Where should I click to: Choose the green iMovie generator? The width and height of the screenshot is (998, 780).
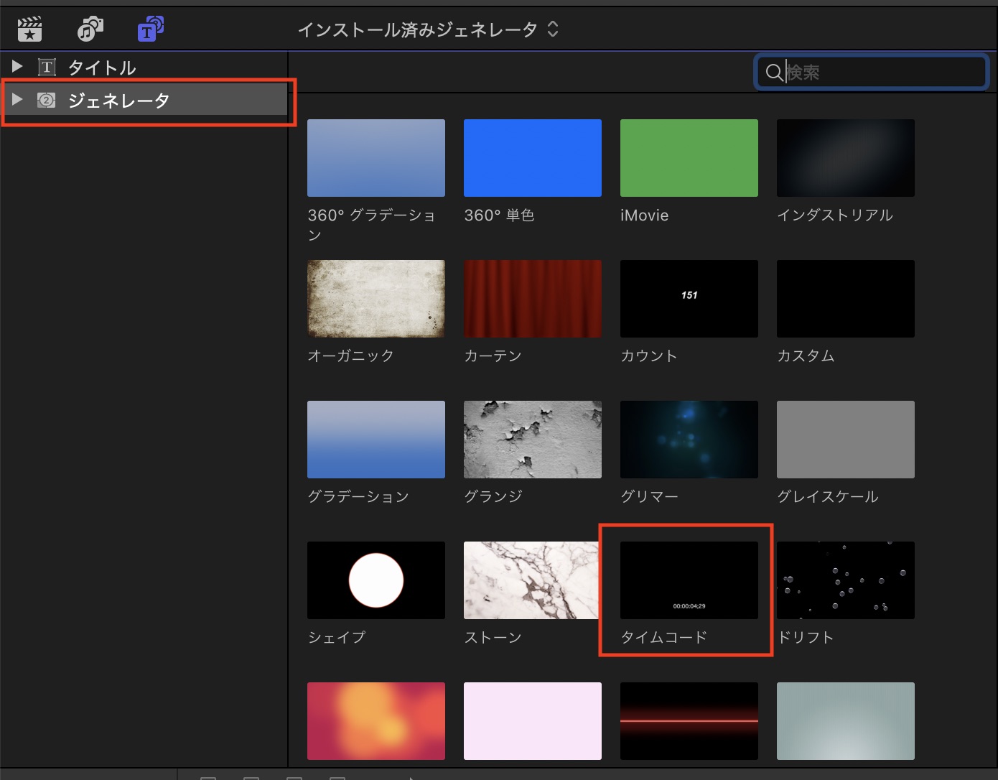point(689,158)
